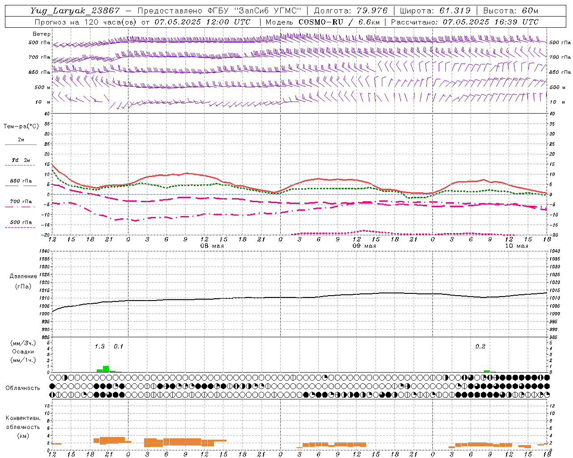Viewport: 573px width, 458px height.
Task: Select the Широта: 61.319 header value
Action: click(x=435, y=11)
